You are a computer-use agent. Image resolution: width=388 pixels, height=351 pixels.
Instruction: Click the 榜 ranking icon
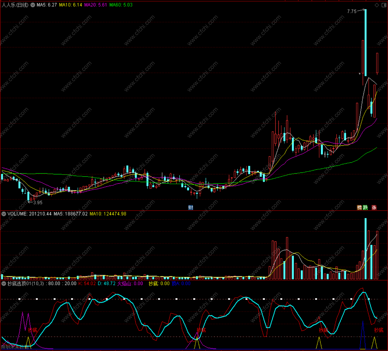(359, 207)
